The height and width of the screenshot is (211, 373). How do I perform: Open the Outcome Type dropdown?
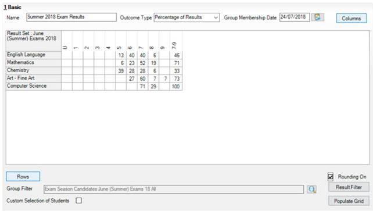click(x=186, y=17)
